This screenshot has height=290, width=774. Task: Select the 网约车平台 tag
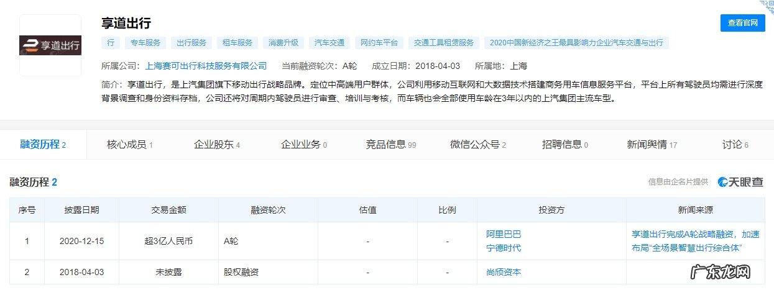click(x=379, y=43)
